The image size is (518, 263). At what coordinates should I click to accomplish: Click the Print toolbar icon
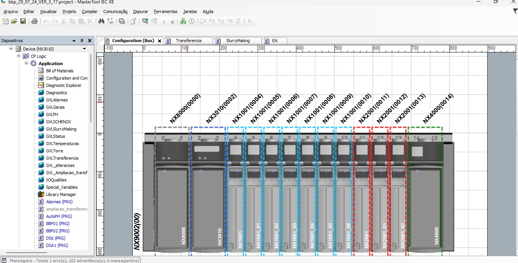point(35,21)
